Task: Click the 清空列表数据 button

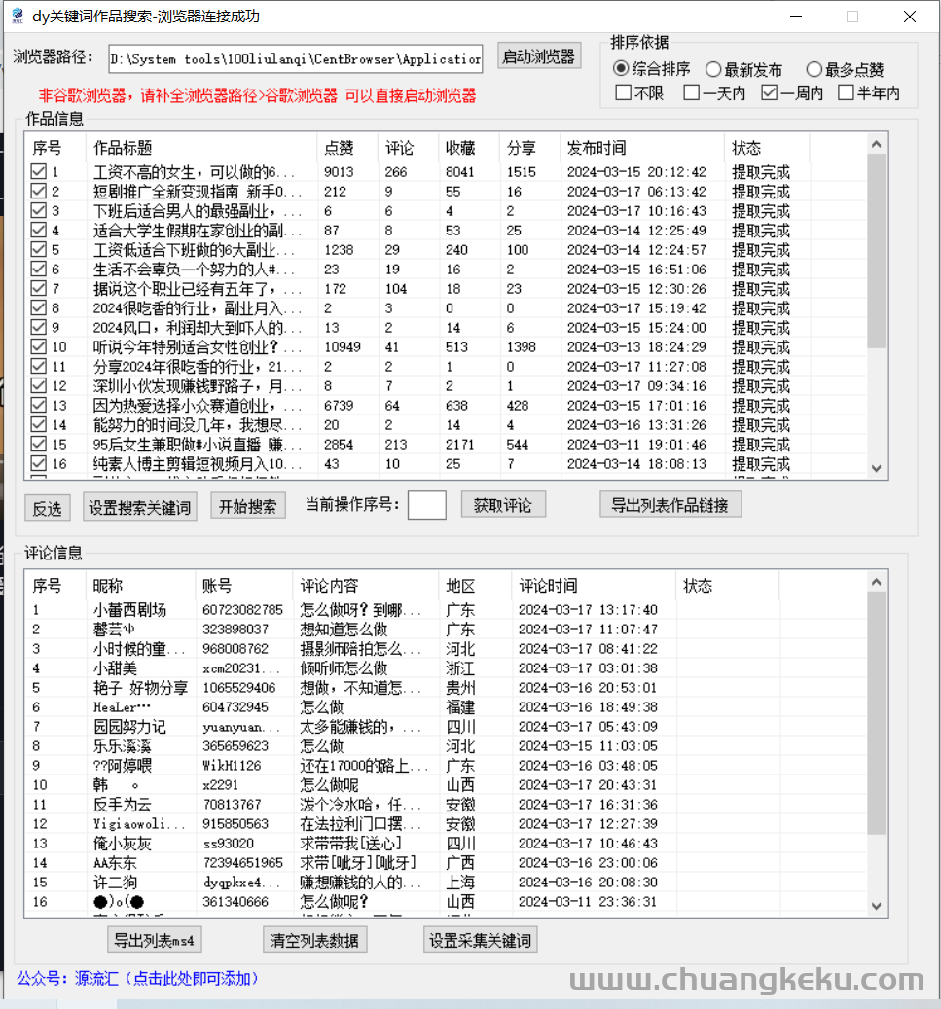Action: 314,940
